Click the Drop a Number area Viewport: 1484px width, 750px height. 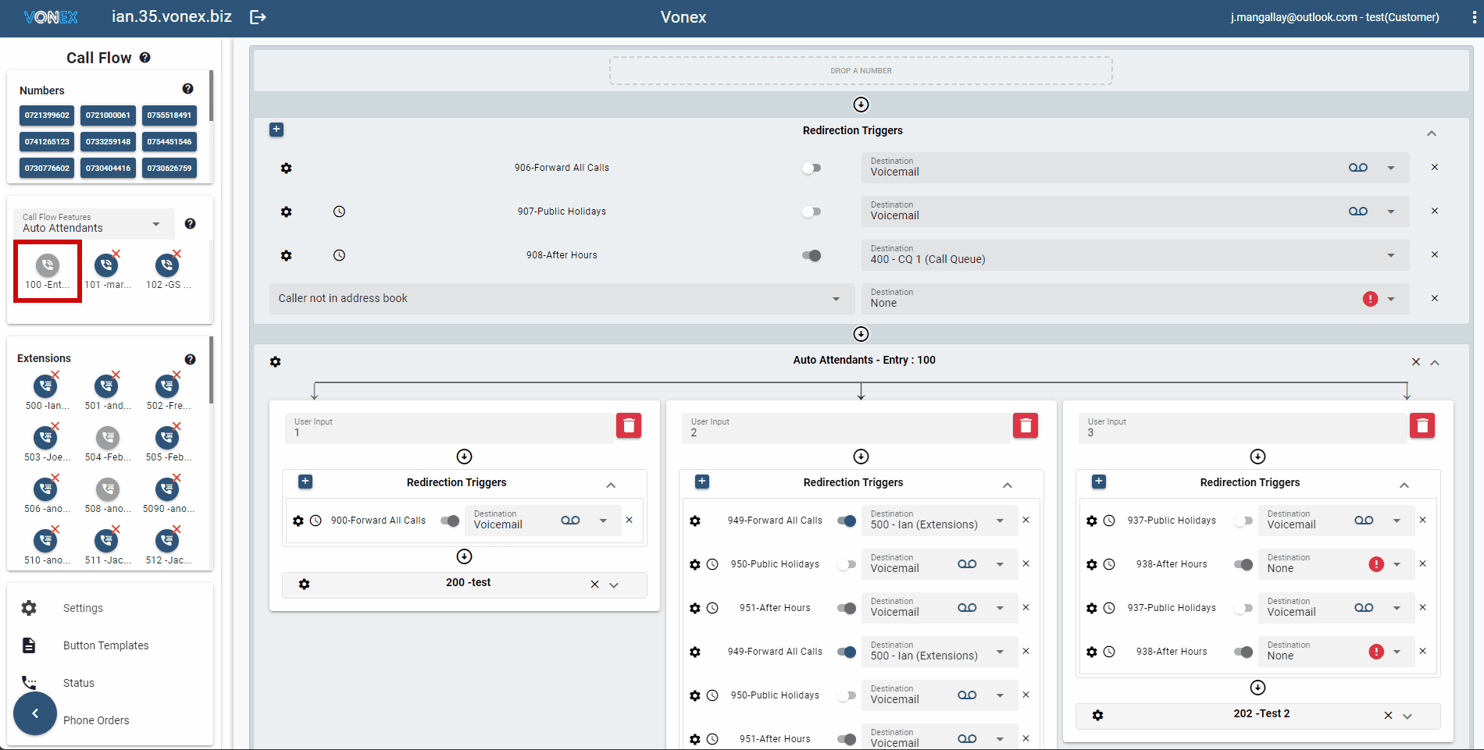pyautogui.click(x=861, y=70)
